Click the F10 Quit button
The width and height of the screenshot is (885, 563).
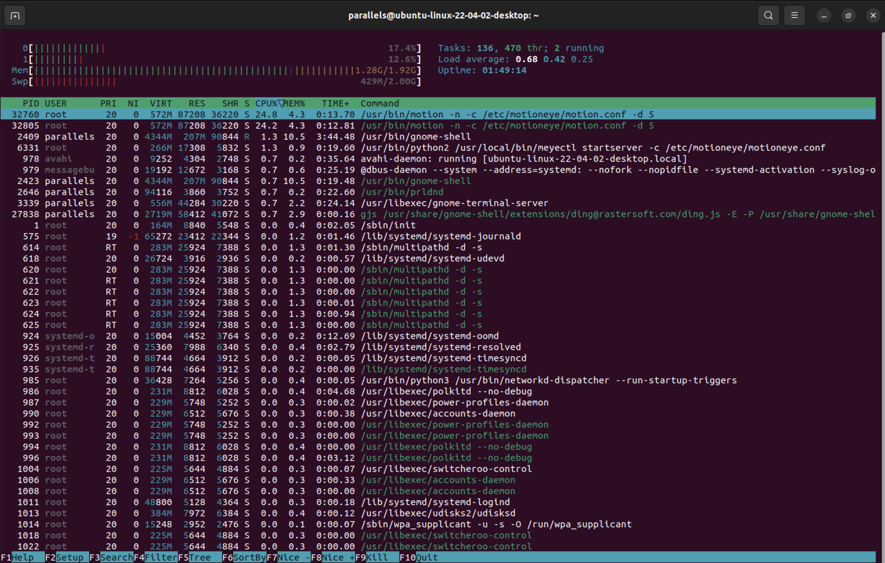point(426,557)
